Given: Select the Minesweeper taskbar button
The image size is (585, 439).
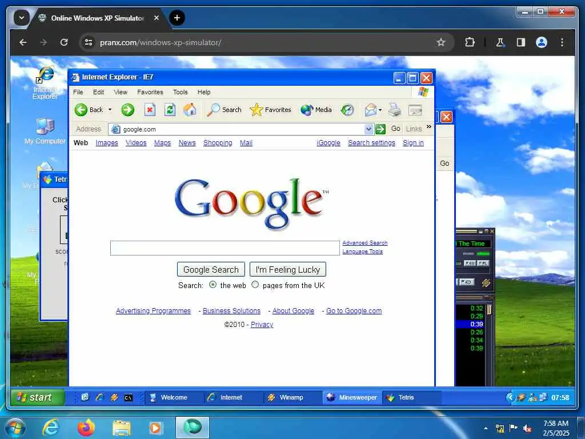Looking at the screenshot, I should pyautogui.click(x=352, y=398).
